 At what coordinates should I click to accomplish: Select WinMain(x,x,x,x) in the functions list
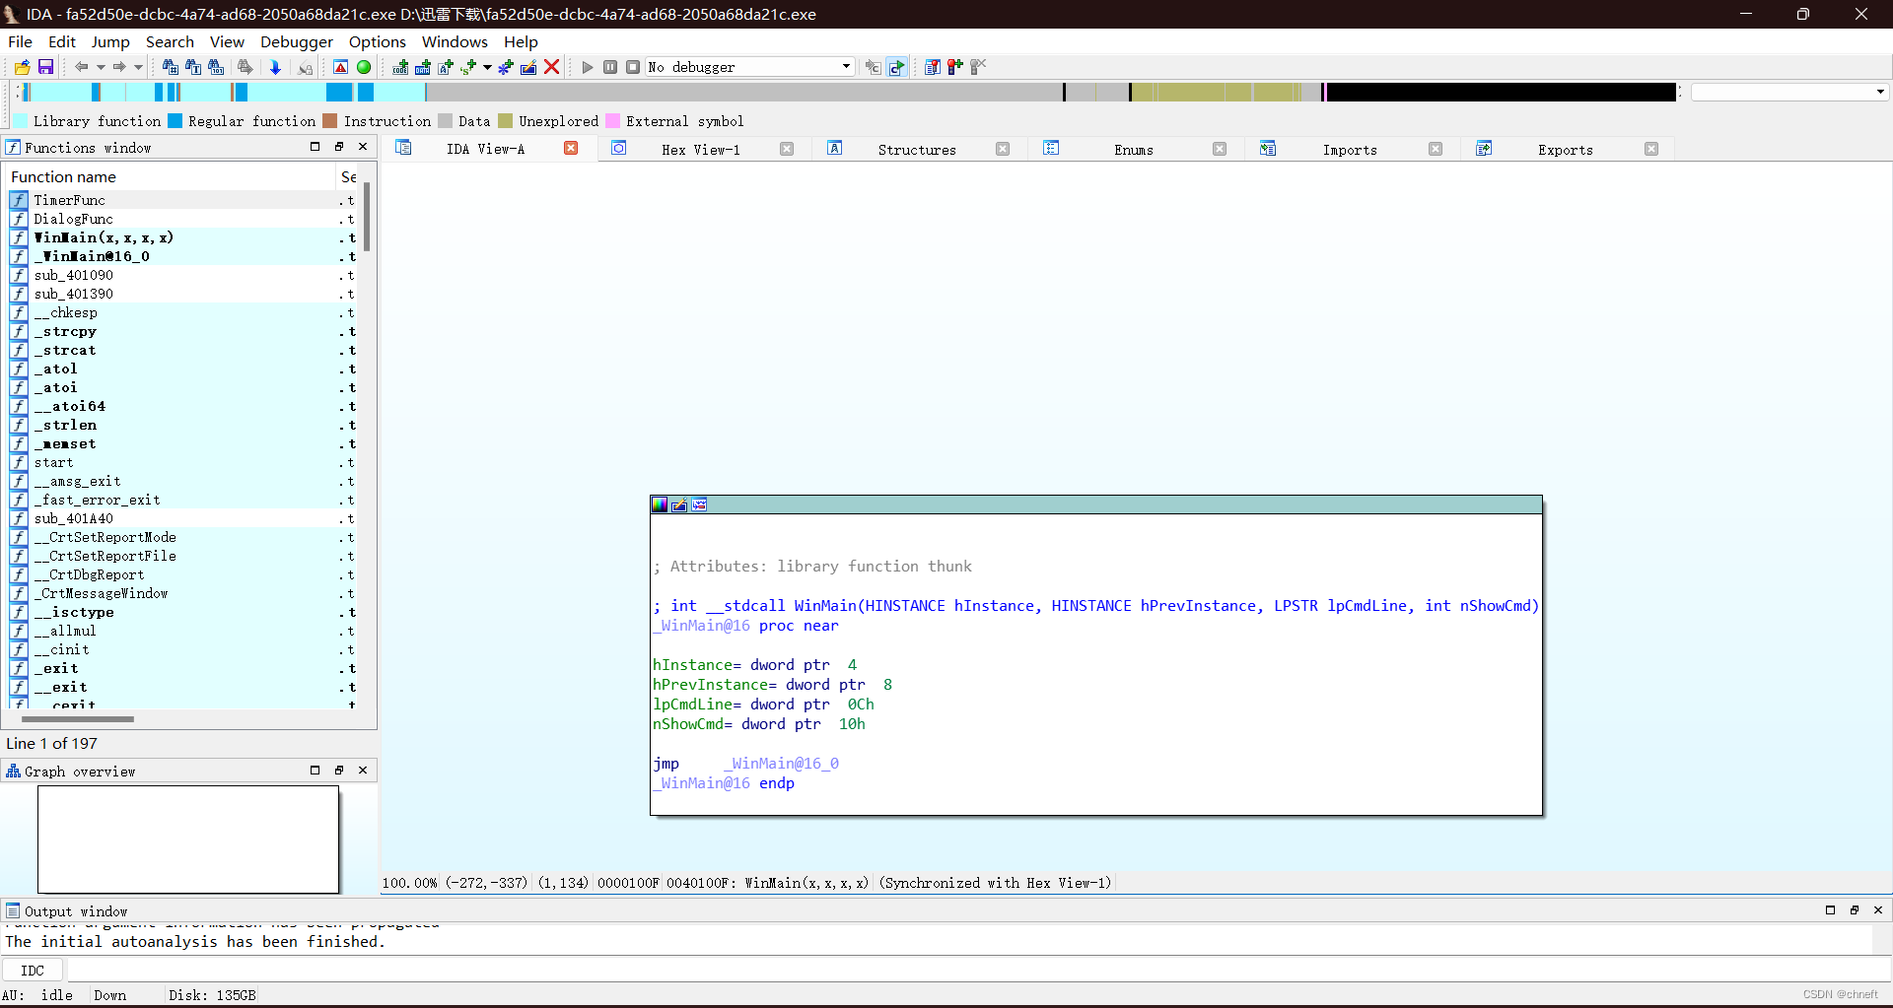pyautogui.click(x=184, y=237)
